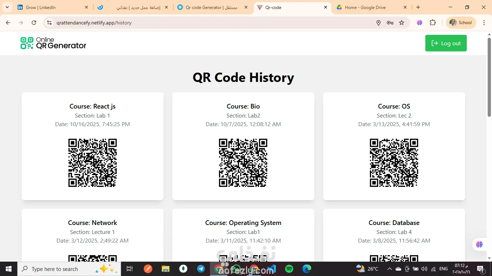Go back to the previous page
This screenshot has height=276, width=492.
(8, 23)
